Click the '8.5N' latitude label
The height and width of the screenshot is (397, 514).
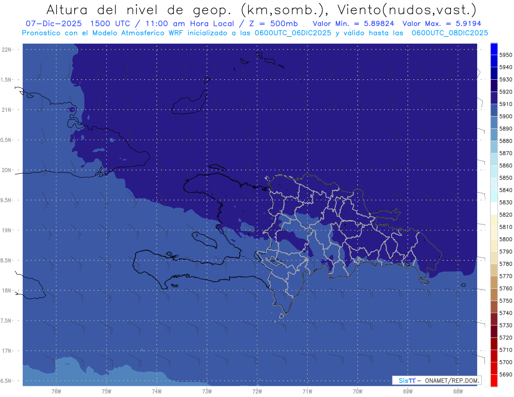pyautogui.click(x=6, y=260)
